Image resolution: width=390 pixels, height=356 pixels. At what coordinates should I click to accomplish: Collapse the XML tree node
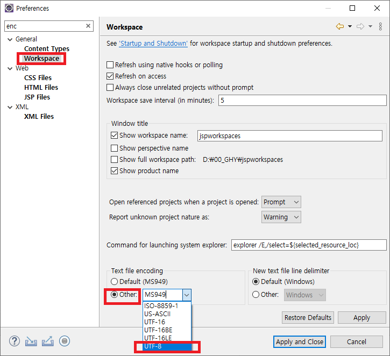[10, 107]
